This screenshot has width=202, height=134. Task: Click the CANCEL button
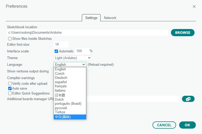click(164, 125)
